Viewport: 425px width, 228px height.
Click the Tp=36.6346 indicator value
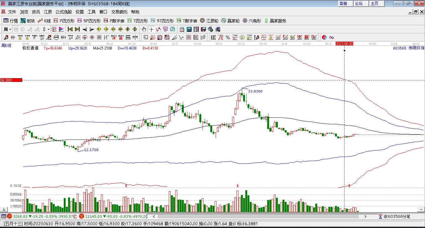(53, 48)
